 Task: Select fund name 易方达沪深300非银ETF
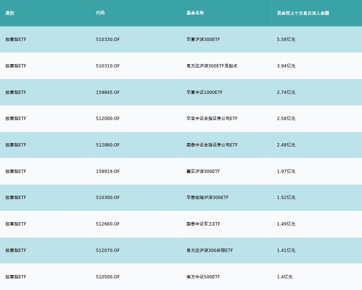pyautogui.click(x=210, y=250)
